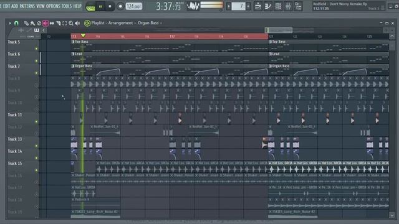Click 'Playlist - Arrangement' breadcrumb
The image size is (399, 224).
112,23
